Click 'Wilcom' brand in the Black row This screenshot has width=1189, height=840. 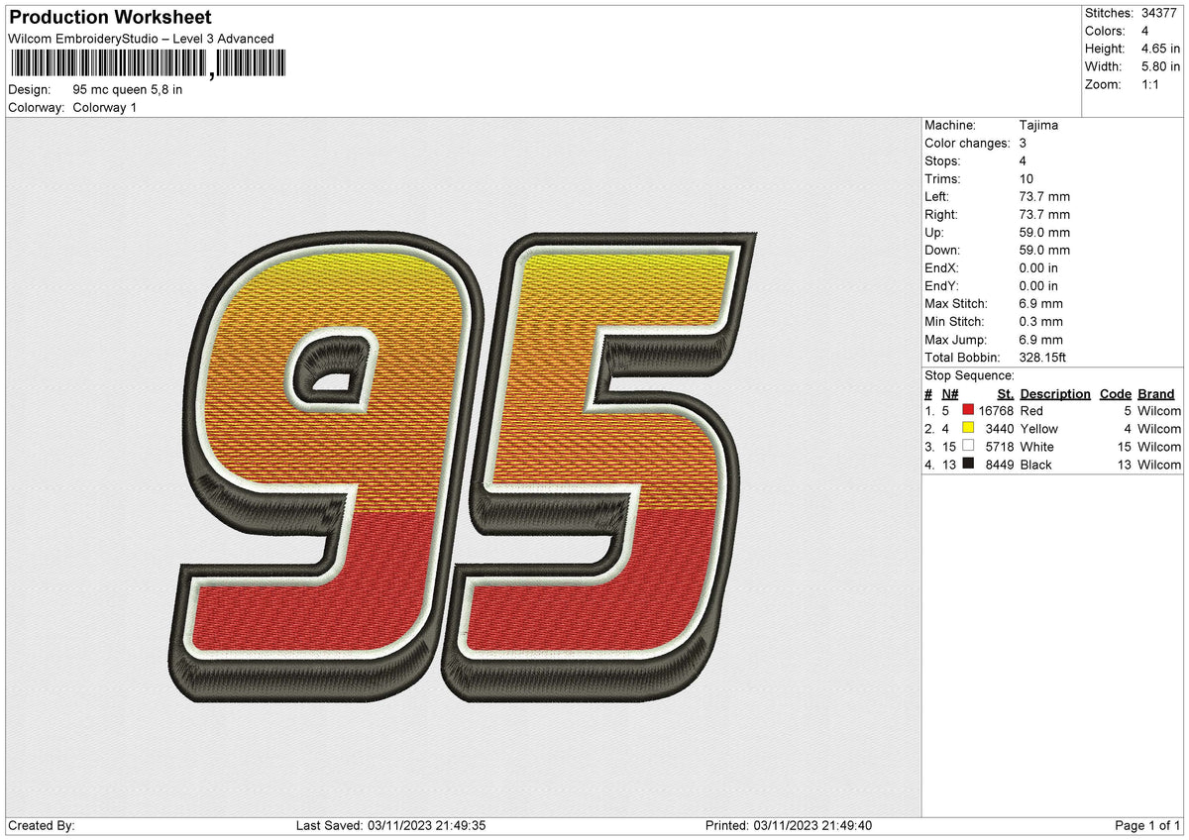pyautogui.click(x=1159, y=464)
